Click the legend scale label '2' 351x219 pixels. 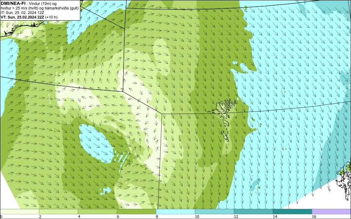click(40, 217)
